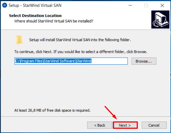171x133 pixels.
Task: Proceed by pressing Next >
Action: (x=125, y=125)
